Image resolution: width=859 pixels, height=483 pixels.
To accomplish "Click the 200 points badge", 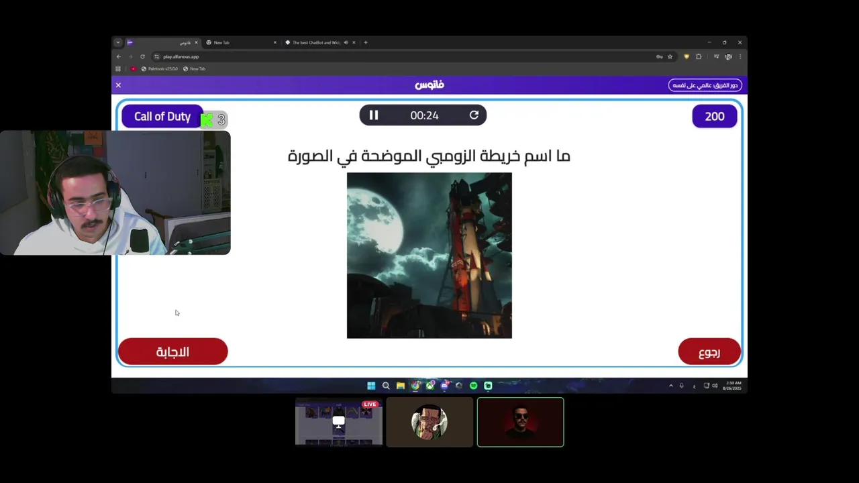I will (x=714, y=116).
